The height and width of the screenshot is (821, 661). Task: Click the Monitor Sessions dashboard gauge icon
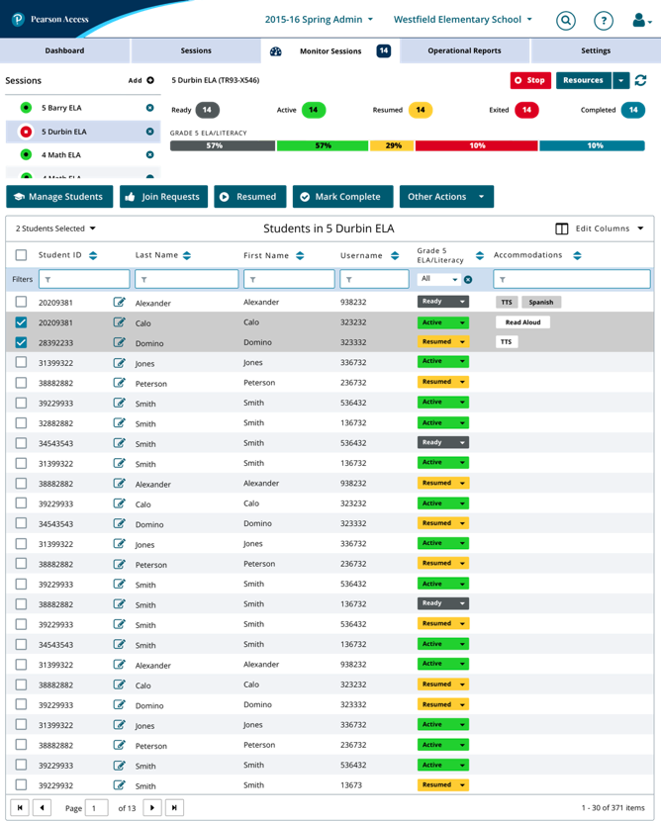coord(275,51)
